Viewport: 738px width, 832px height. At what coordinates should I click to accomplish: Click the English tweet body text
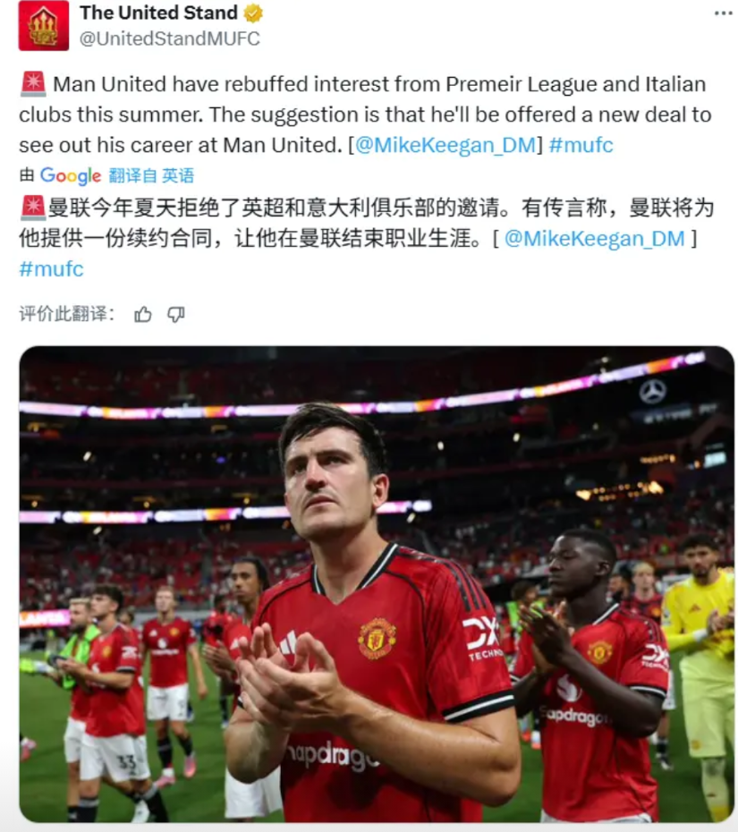[x=365, y=115]
